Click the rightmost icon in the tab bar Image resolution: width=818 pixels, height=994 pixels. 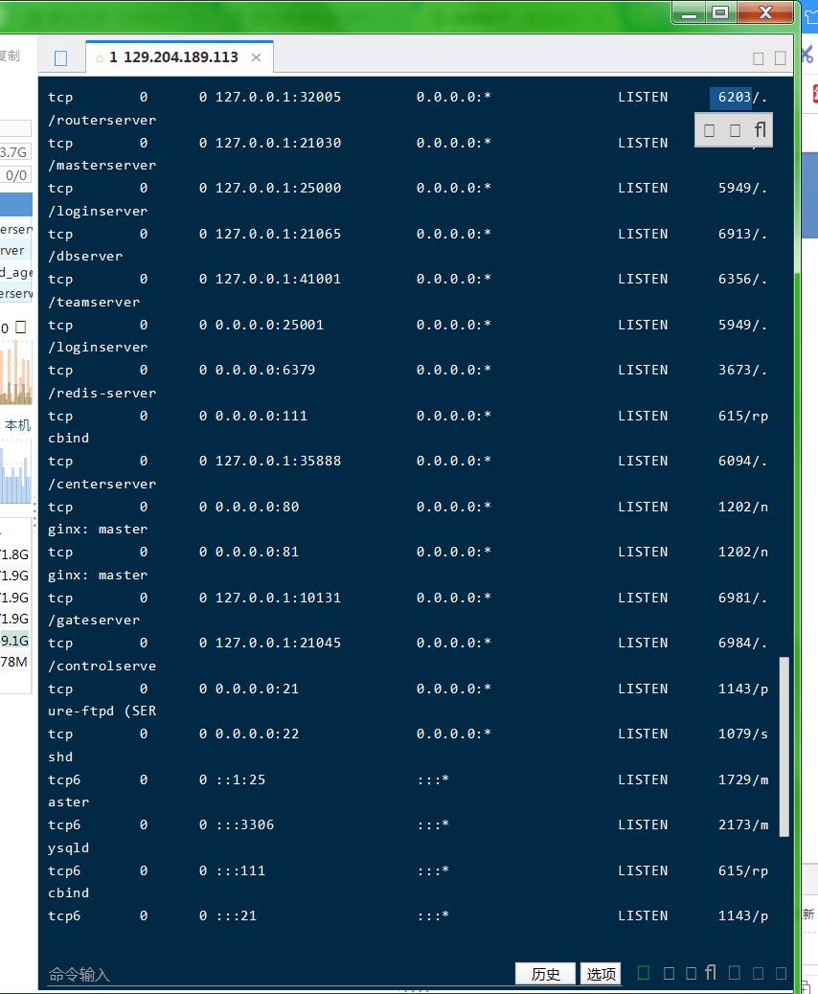pos(781,58)
